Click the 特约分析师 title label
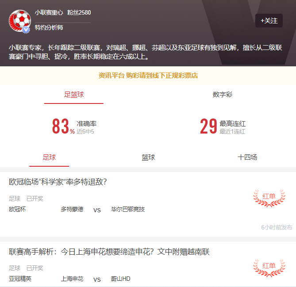 pyautogui.click(x=49, y=27)
